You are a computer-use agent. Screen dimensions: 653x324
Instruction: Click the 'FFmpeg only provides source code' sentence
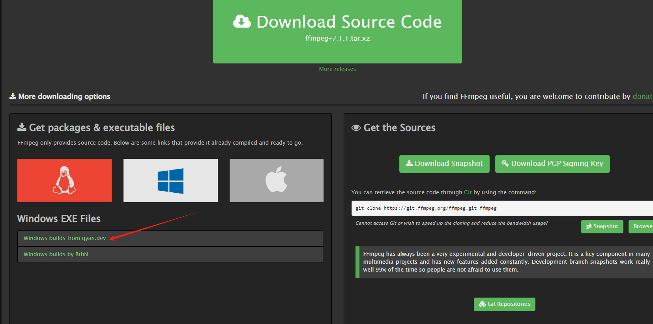point(160,143)
